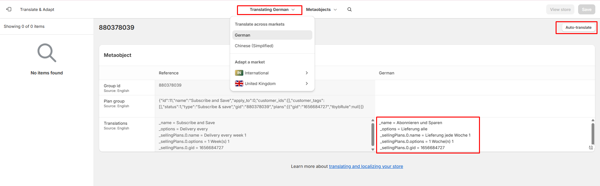
Task: Open the Translating German dropdown
Action: [x=269, y=10]
